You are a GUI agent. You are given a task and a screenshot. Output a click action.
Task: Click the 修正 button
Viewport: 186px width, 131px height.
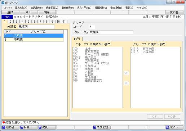28,12
